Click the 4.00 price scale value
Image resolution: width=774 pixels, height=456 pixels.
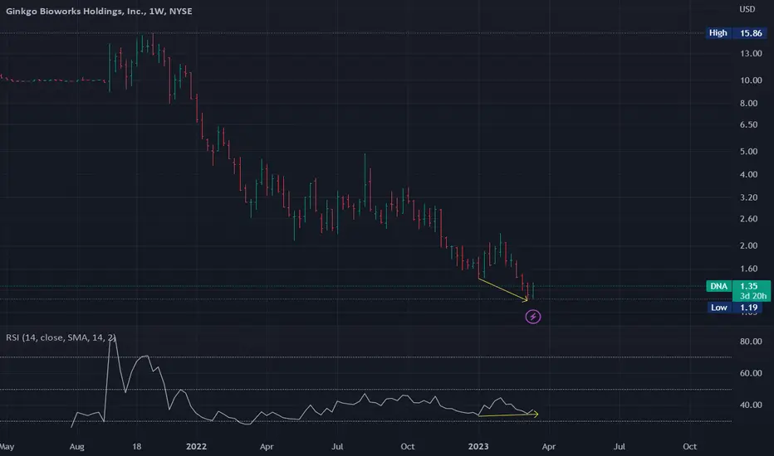(748, 174)
